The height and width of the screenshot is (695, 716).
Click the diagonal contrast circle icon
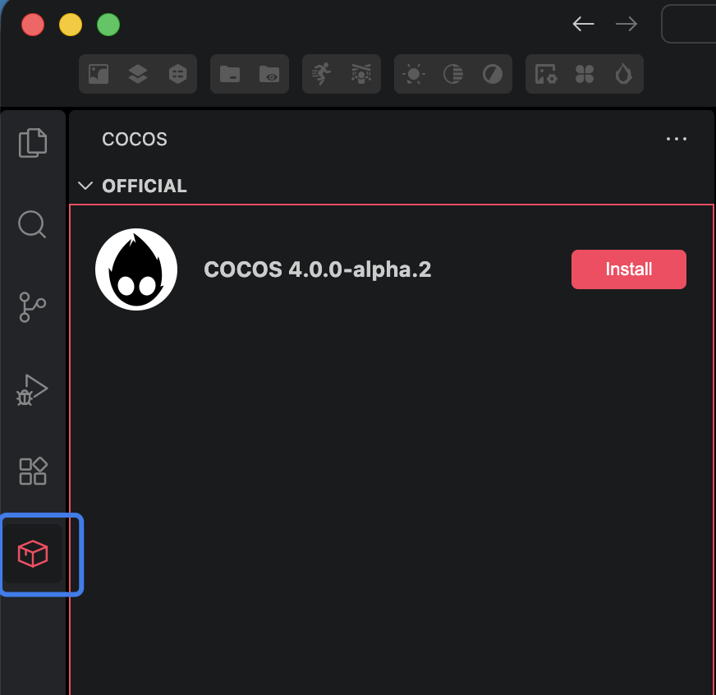[x=493, y=74]
